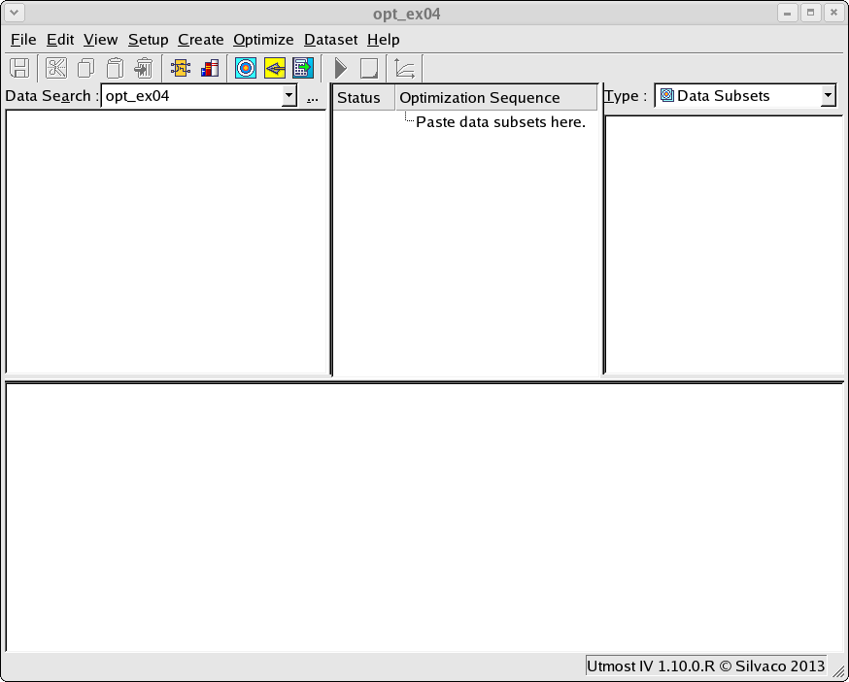
Task: Maximize the opt_ex04 window
Action: pos(810,13)
